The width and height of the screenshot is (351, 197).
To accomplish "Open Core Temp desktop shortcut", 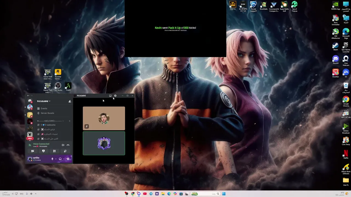I will pos(346,141).
